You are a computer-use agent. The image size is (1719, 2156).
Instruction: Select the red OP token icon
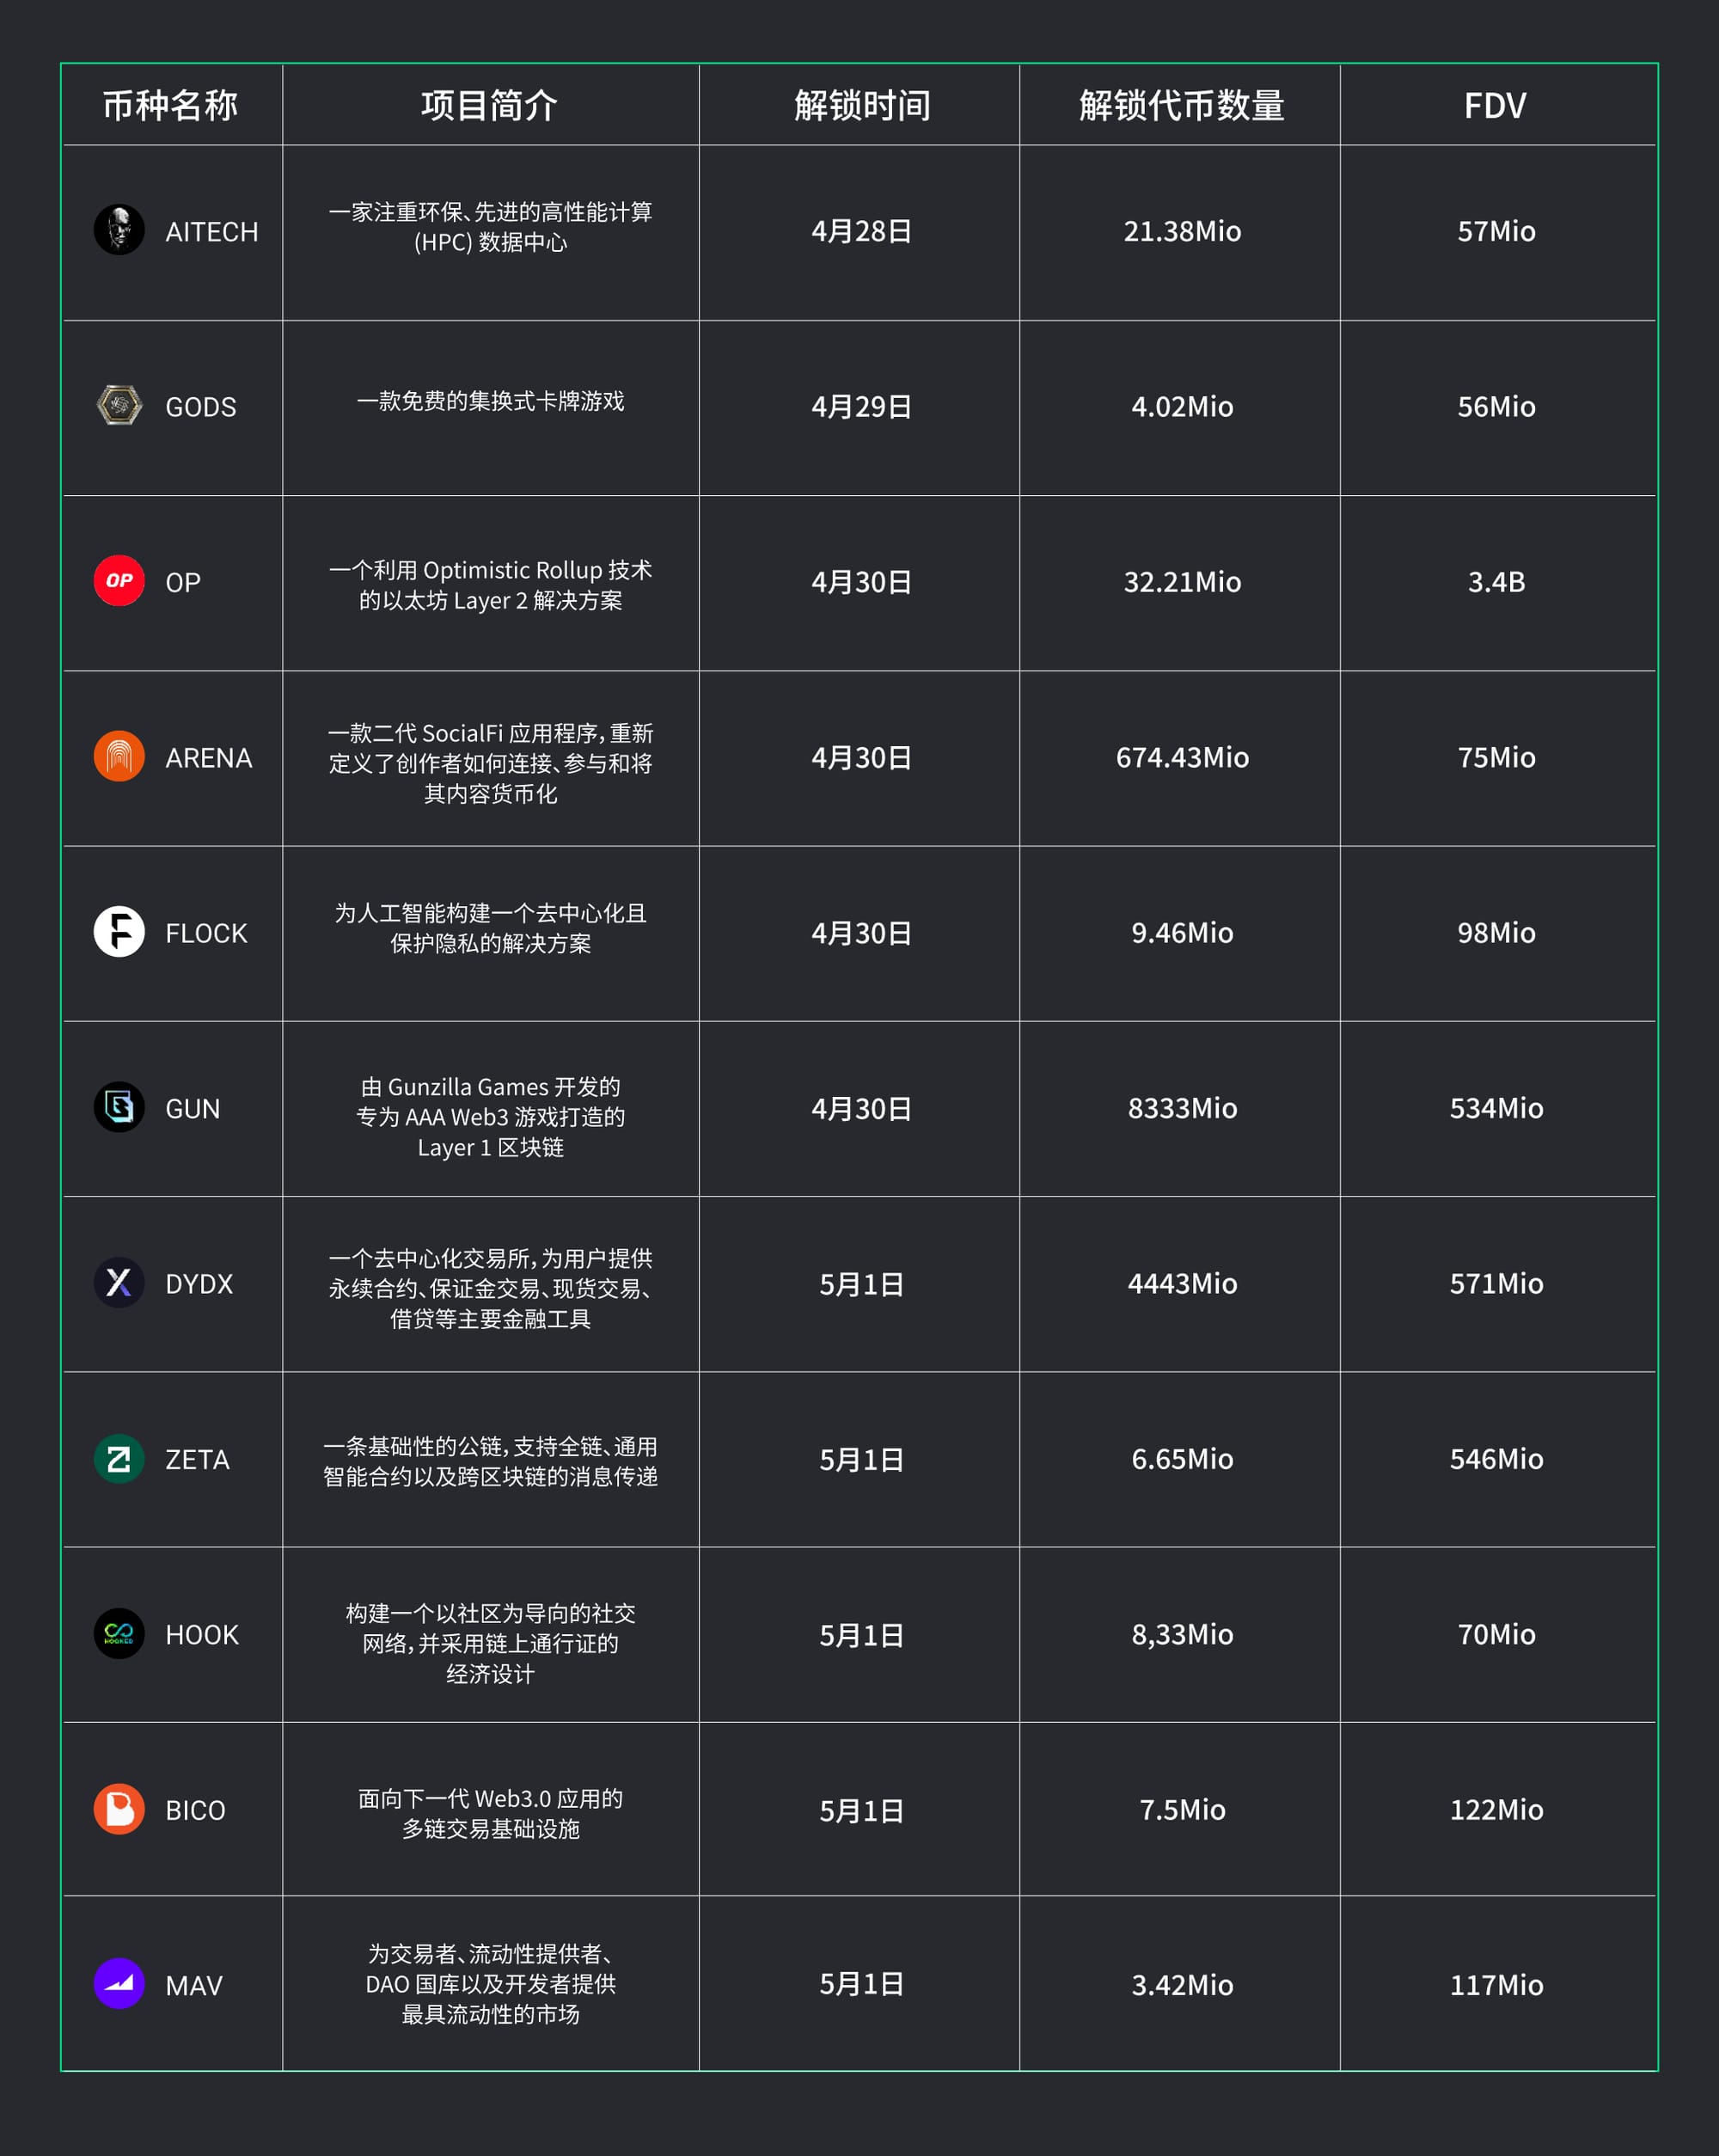point(119,581)
